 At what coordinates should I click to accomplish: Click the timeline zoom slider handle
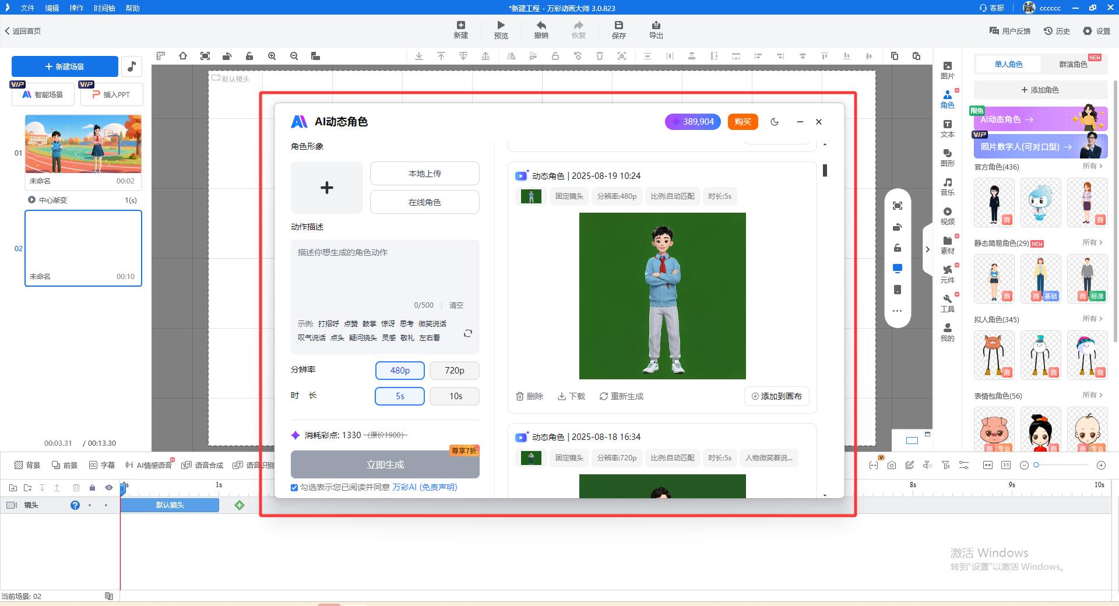tap(1036, 465)
